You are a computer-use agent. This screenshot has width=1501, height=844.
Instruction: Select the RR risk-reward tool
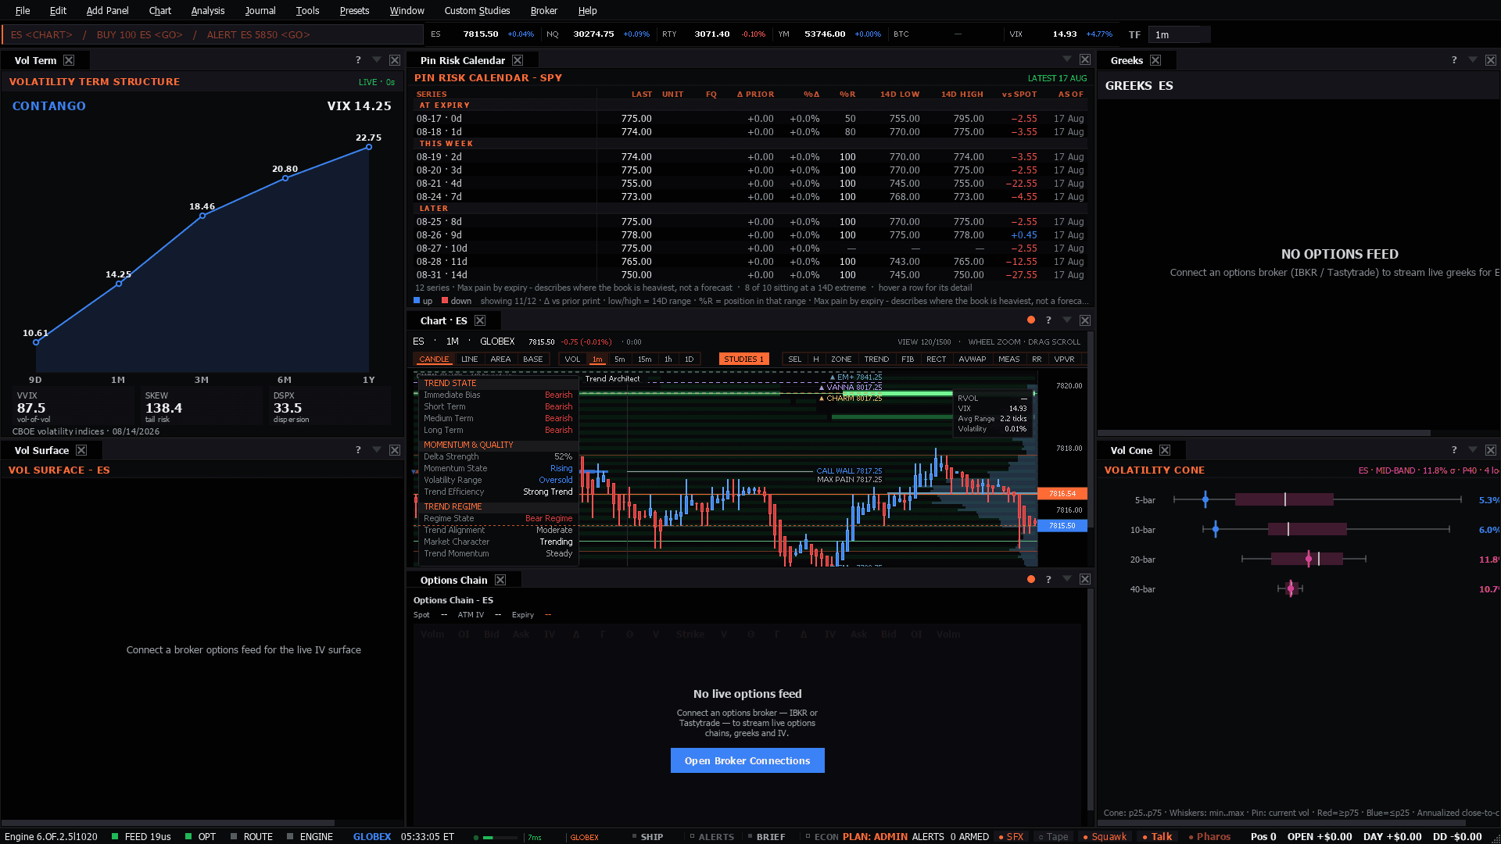point(1037,359)
